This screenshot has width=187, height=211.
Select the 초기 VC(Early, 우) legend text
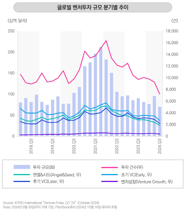pyautogui.click(x=136, y=174)
